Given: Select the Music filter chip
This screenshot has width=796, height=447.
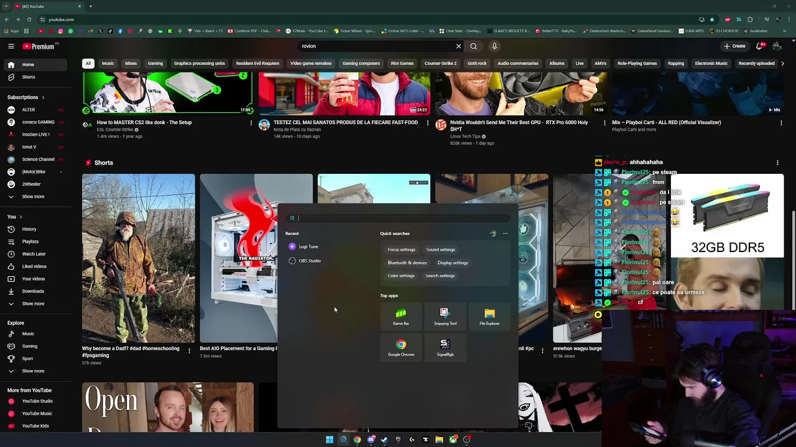Looking at the screenshot, I should (x=108, y=63).
